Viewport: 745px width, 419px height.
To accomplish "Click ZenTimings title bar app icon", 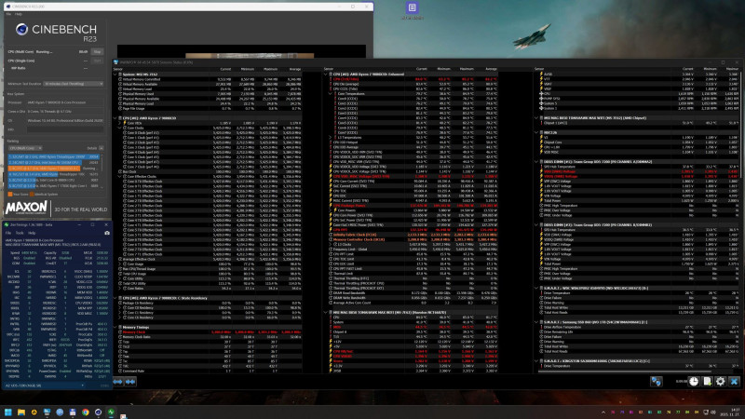I will (7, 224).
